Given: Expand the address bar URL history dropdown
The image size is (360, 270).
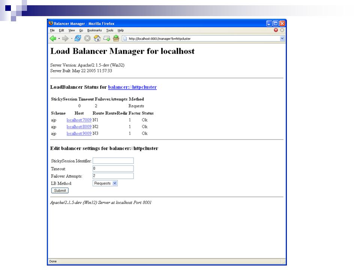Looking at the screenshot, I should (x=282, y=39).
